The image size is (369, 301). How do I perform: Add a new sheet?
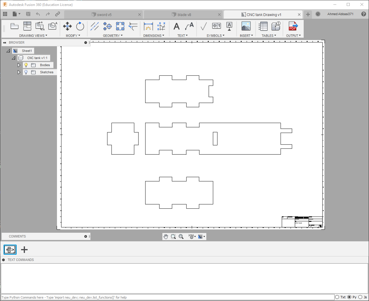(24, 250)
